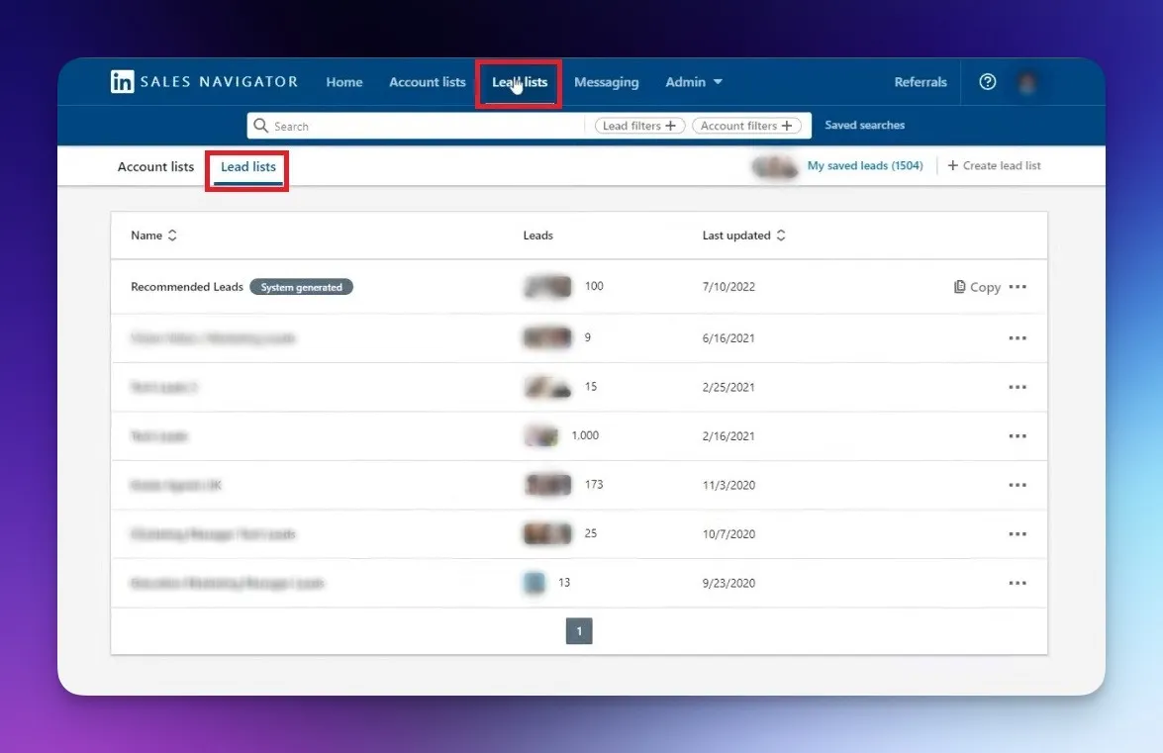Sort the table by Last updated
The image size is (1163, 753).
click(744, 235)
